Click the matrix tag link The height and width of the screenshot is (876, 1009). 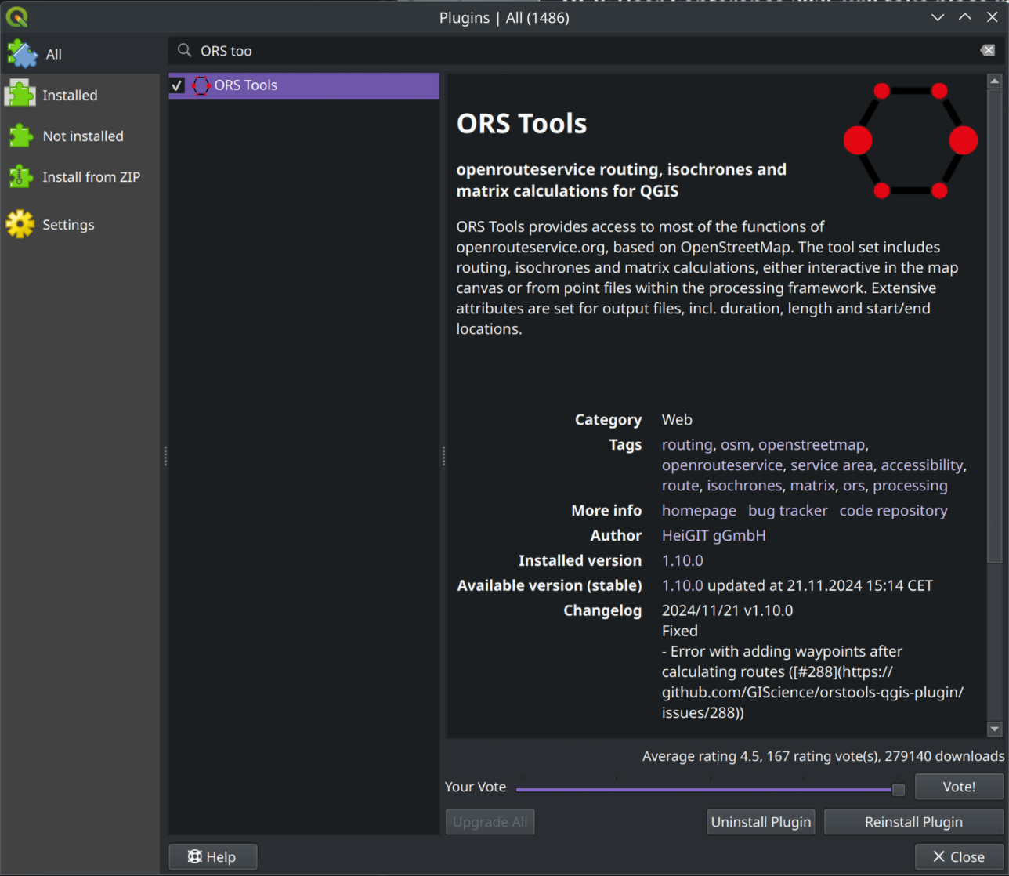(x=812, y=486)
